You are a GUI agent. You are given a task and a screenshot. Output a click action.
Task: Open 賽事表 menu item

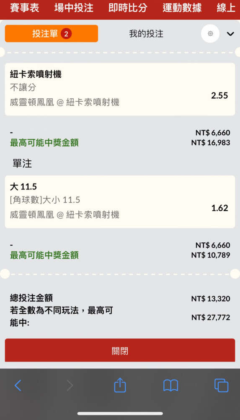click(25, 8)
